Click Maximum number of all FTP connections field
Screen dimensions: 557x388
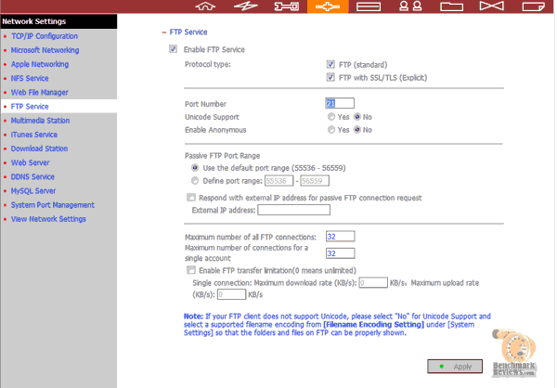[341, 237]
